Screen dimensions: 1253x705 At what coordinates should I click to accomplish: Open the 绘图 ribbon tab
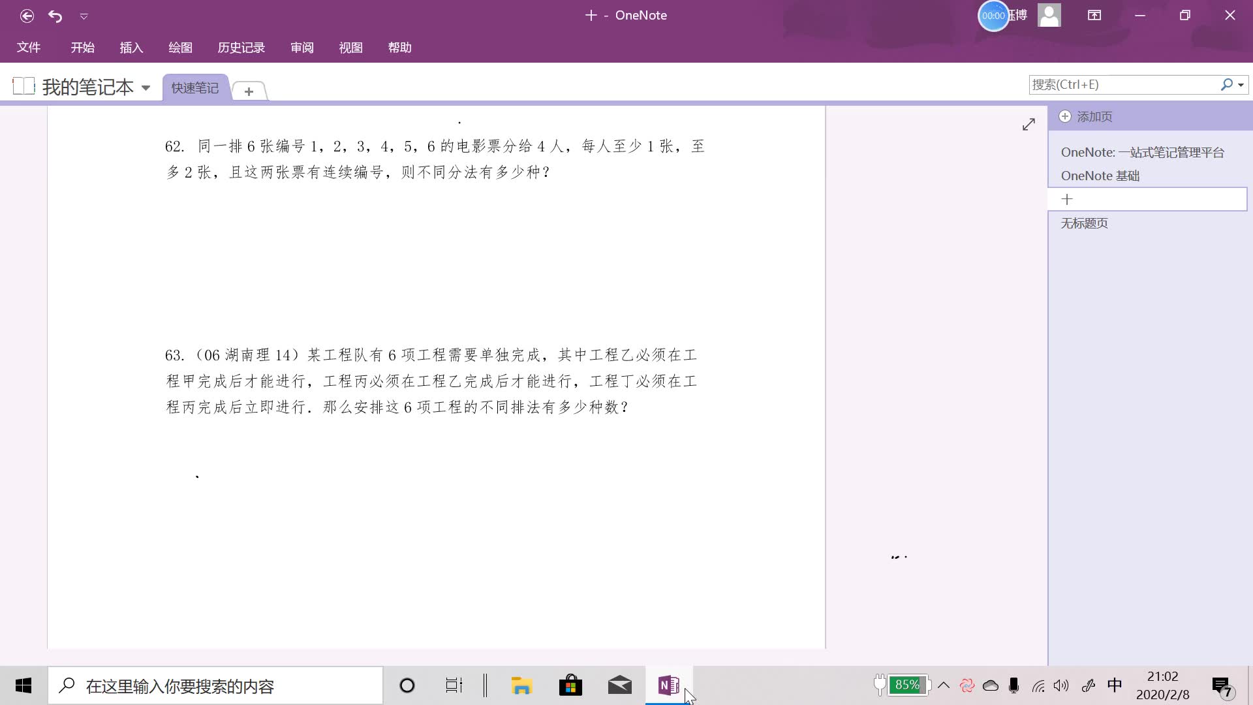point(180,48)
